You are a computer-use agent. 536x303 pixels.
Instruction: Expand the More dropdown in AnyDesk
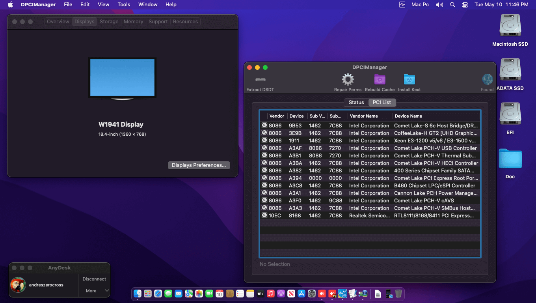point(94,291)
